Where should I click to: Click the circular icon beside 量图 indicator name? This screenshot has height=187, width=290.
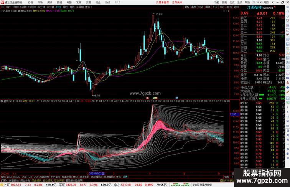(2, 101)
